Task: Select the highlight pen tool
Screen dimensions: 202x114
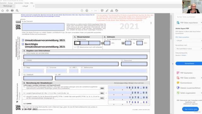Action: point(107,10)
